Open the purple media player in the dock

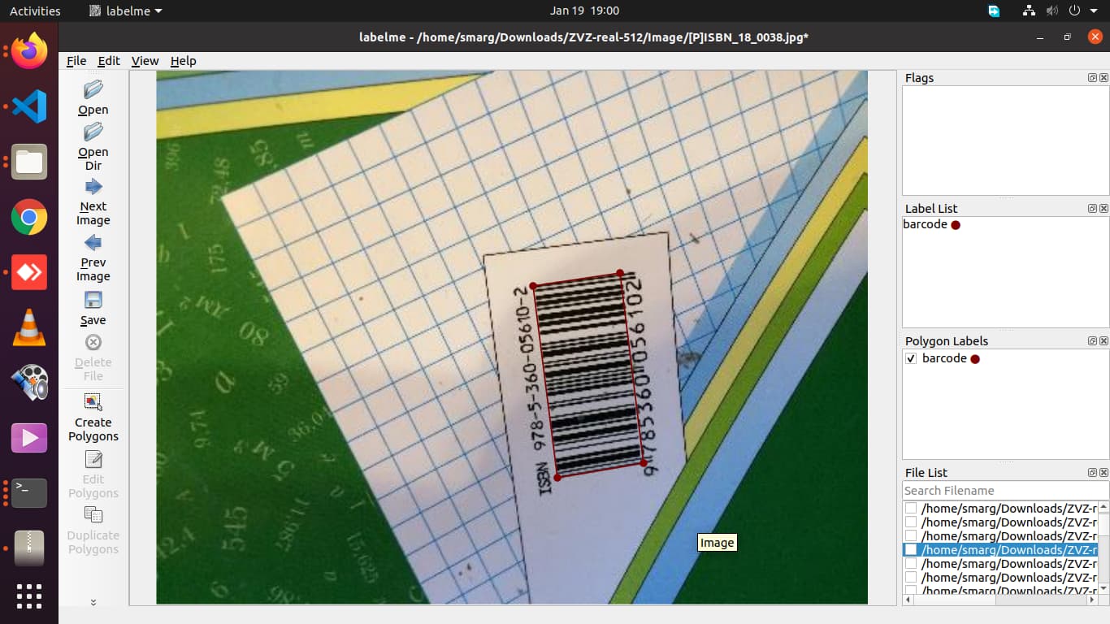tap(29, 438)
